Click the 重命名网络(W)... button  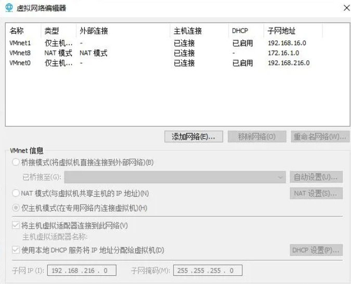point(320,137)
